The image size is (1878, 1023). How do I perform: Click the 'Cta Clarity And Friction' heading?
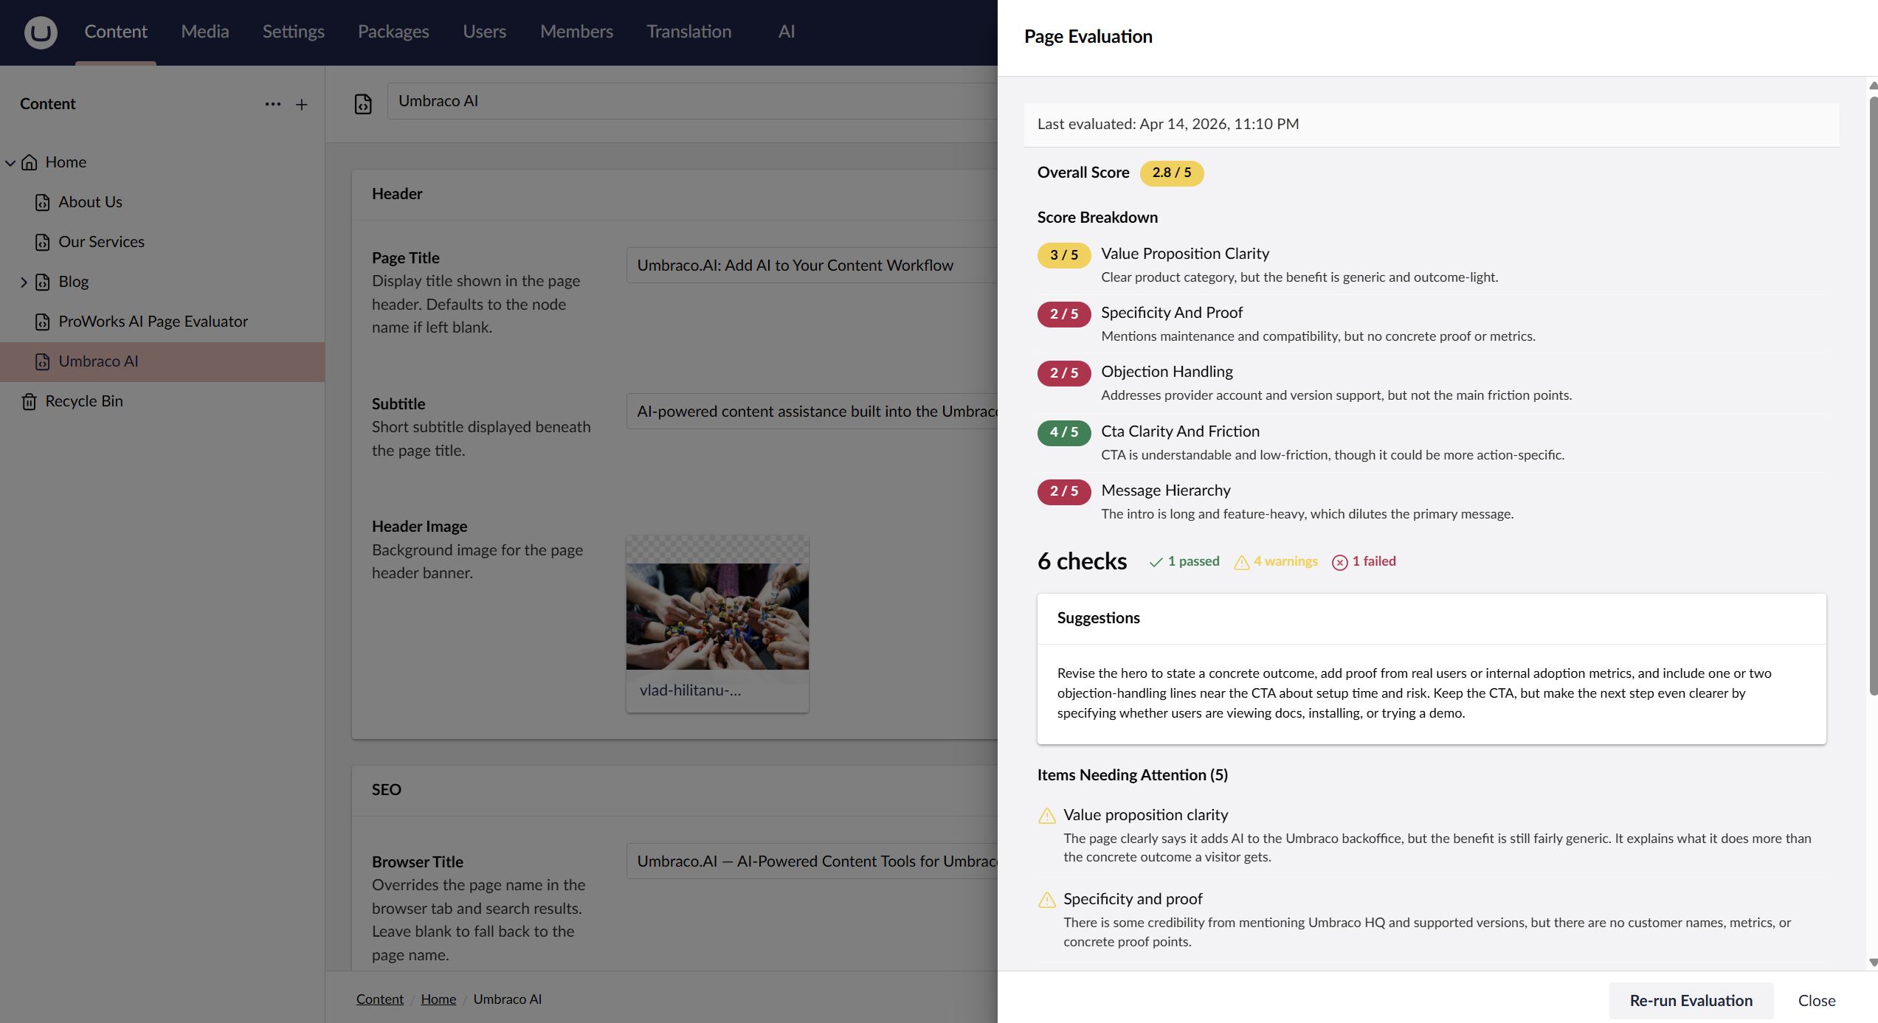(x=1180, y=431)
